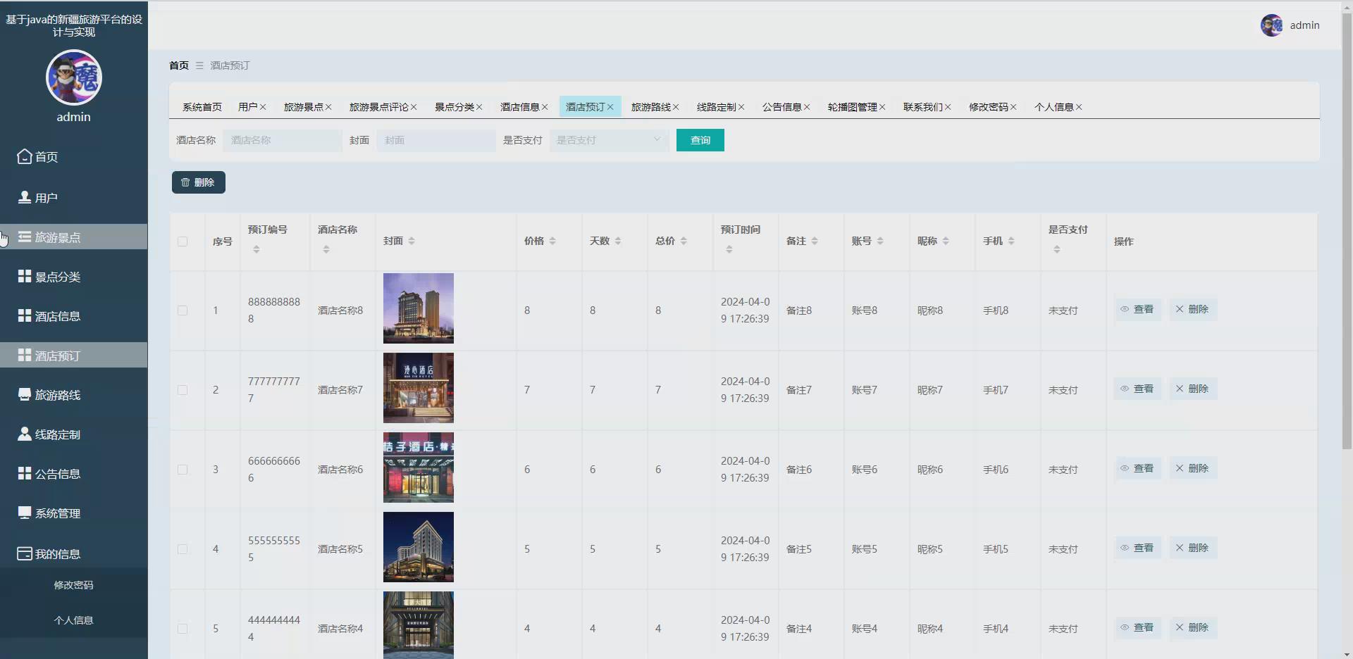Close the 旅游景点评论 tab
The width and height of the screenshot is (1353, 659).
click(414, 107)
